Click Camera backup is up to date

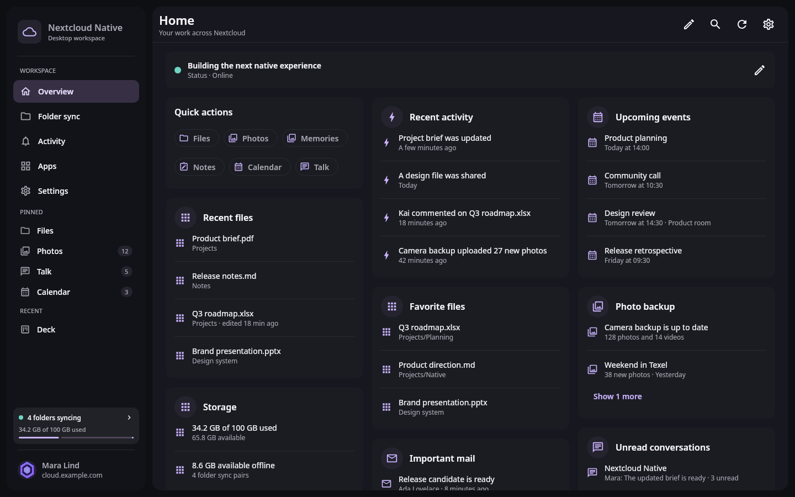676,332
